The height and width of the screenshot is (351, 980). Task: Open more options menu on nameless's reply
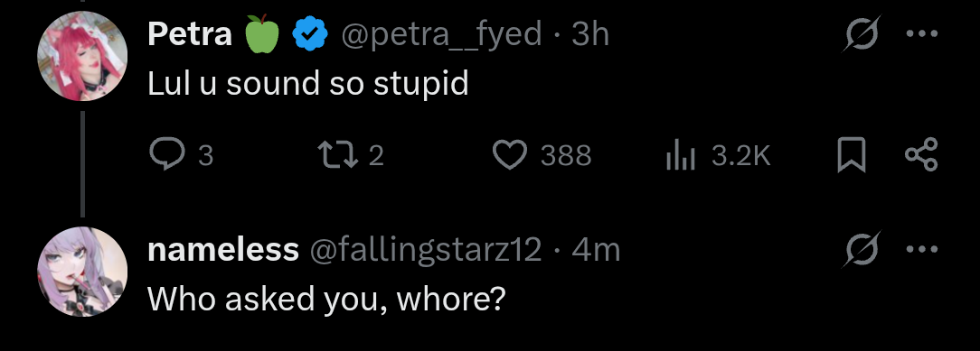tap(922, 249)
